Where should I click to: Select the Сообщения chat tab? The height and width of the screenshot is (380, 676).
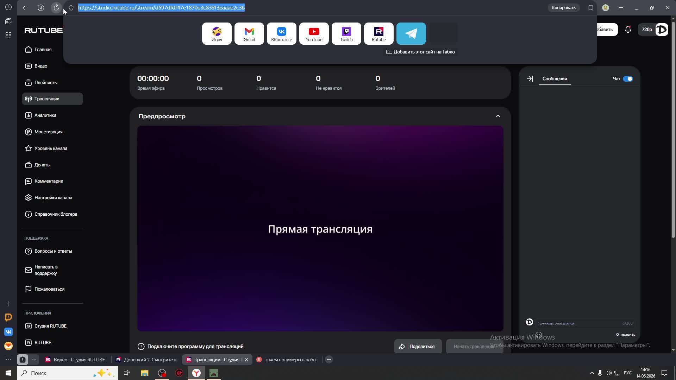tap(555, 79)
